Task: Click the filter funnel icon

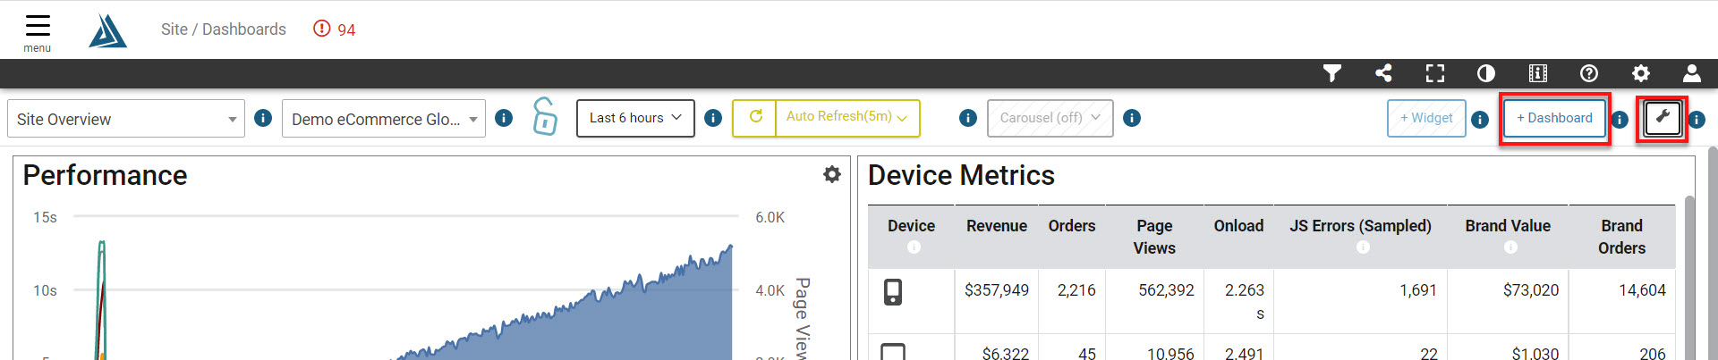Action: tap(1332, 73)
